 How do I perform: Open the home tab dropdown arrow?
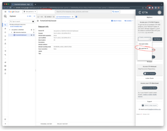[40, 17]
